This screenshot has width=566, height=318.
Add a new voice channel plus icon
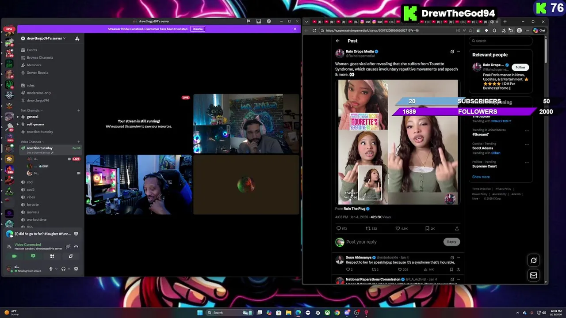pyautogui.click(x=79, y=142)
